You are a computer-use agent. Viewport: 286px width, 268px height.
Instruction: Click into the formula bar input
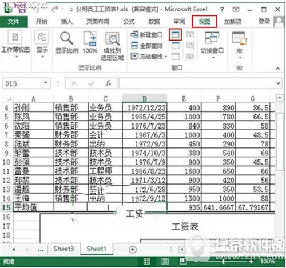pyautogui.click(x=197, y=83)
